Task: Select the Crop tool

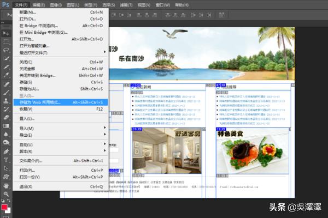Action: click(x=6, y=68)
